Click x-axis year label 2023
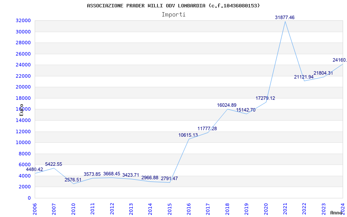This screenshot has height=217, width=347. [324, 209]
